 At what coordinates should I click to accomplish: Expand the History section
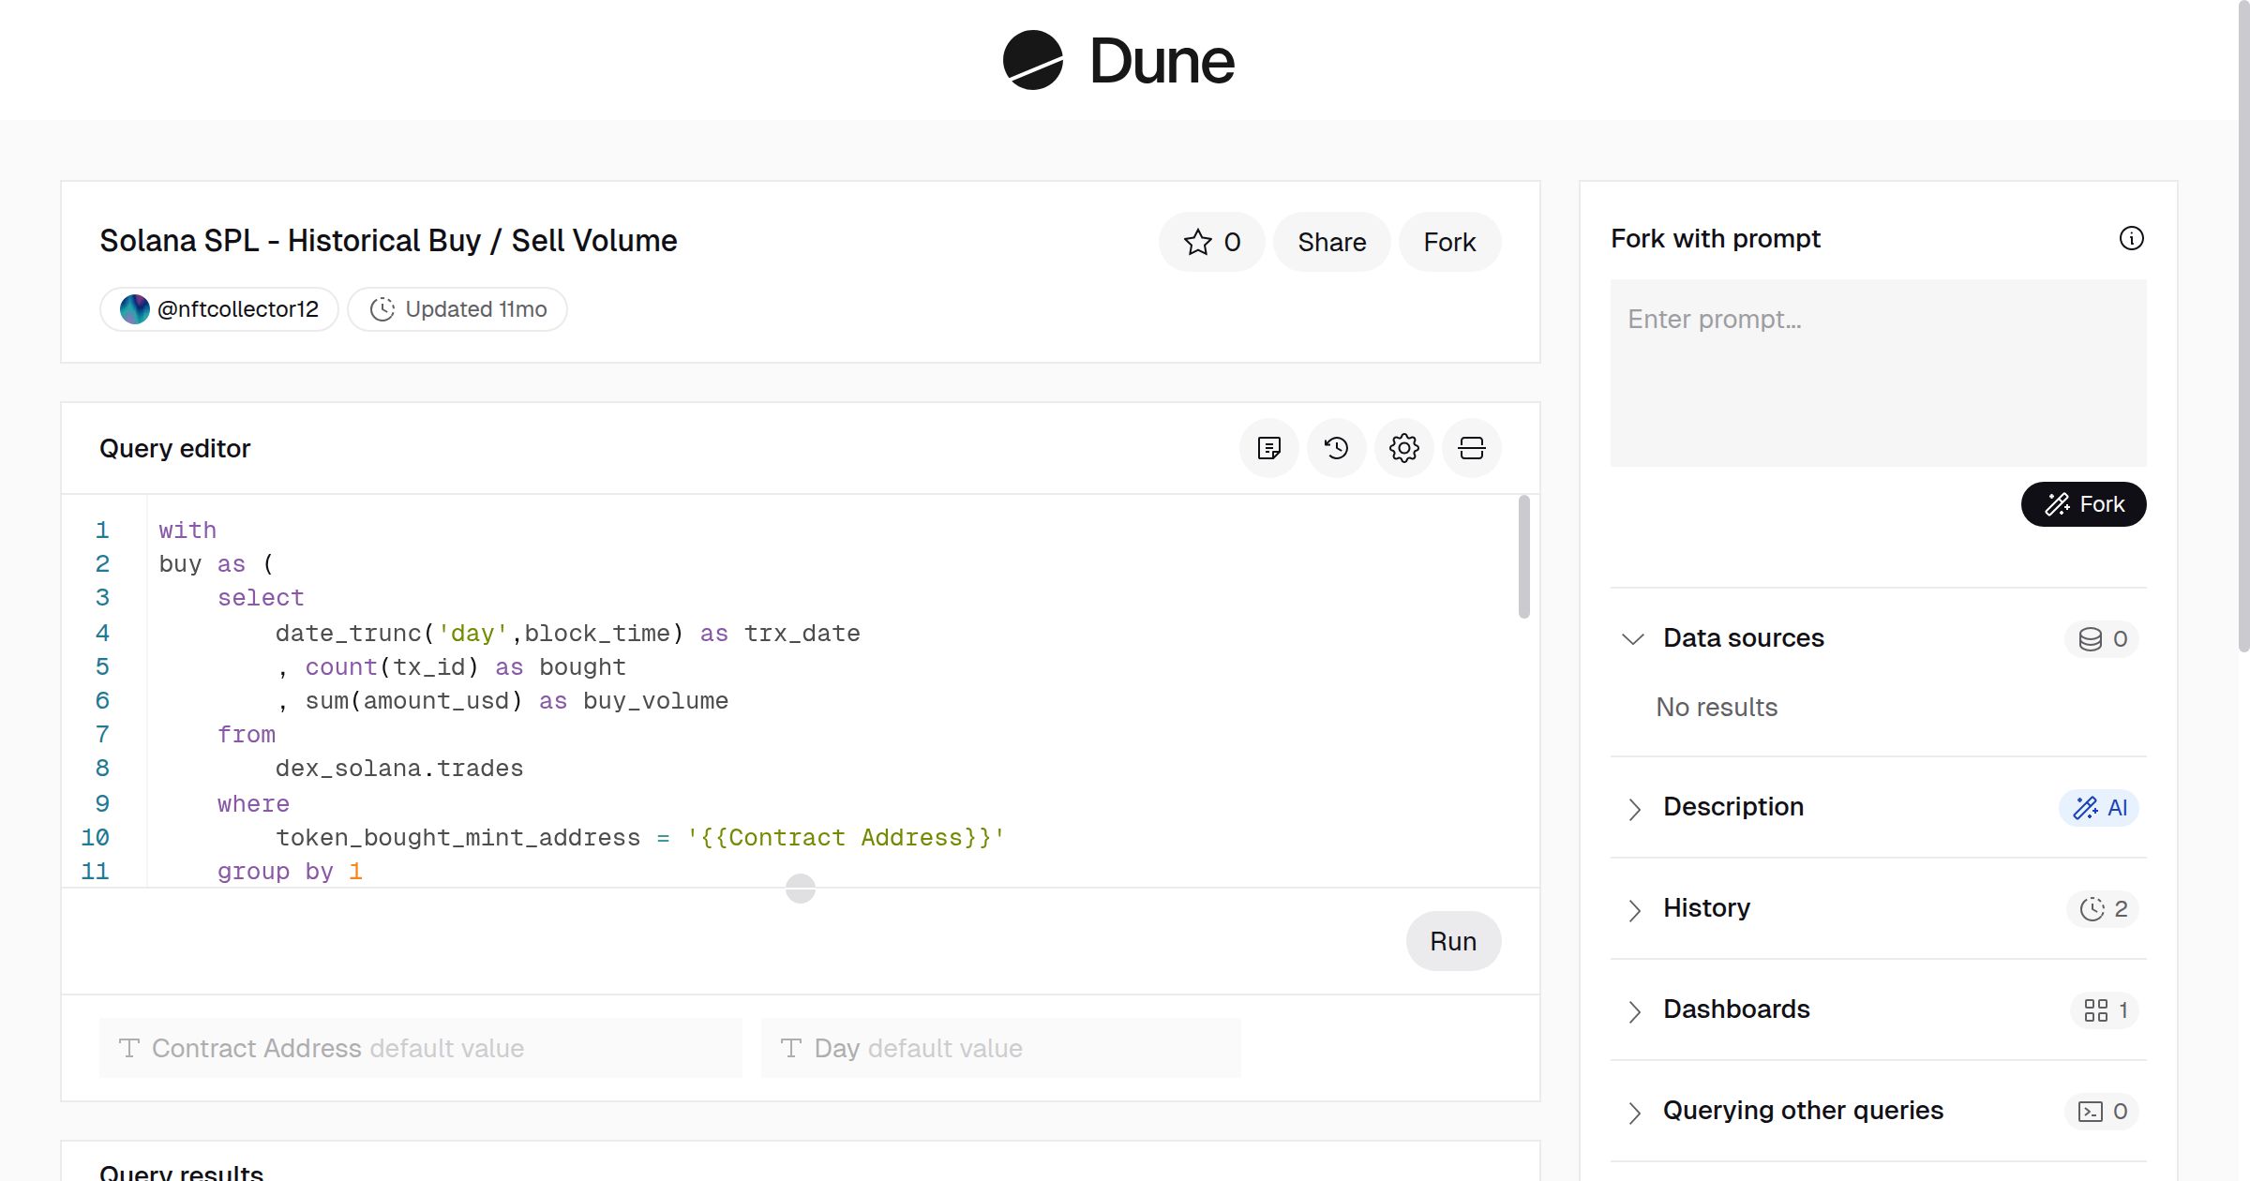1635,909
